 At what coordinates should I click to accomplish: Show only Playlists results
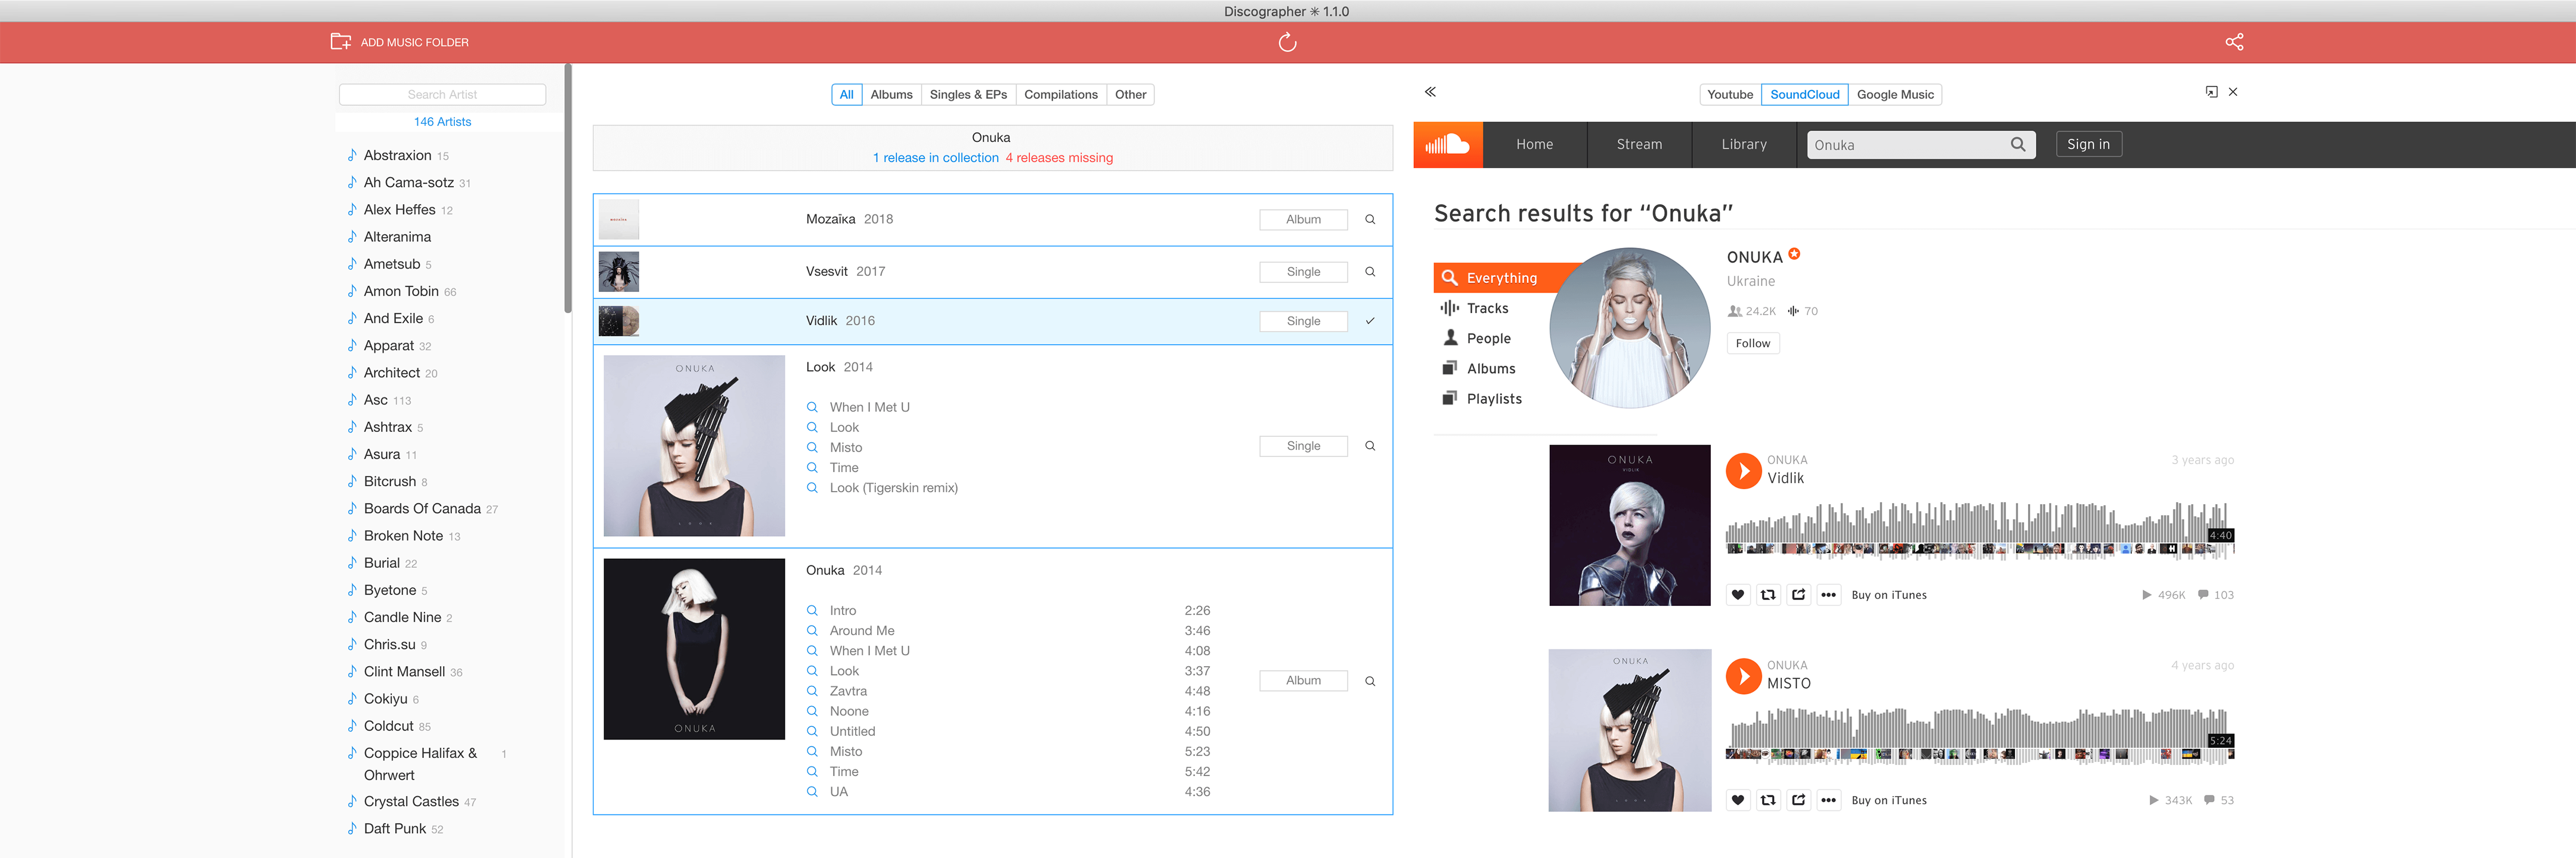click(x=1482, y=399)
